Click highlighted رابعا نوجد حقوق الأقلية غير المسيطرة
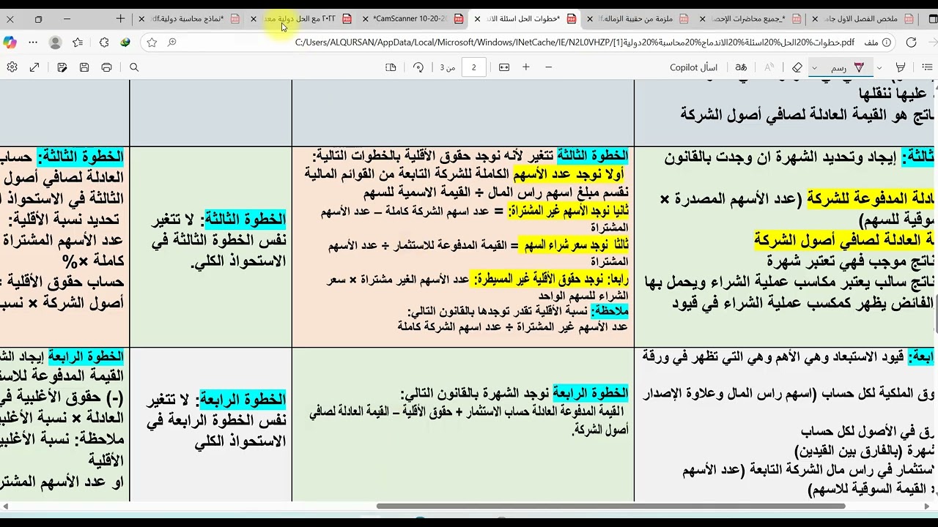Viewport: 938px width, 527px height. [x=550, y=279]
